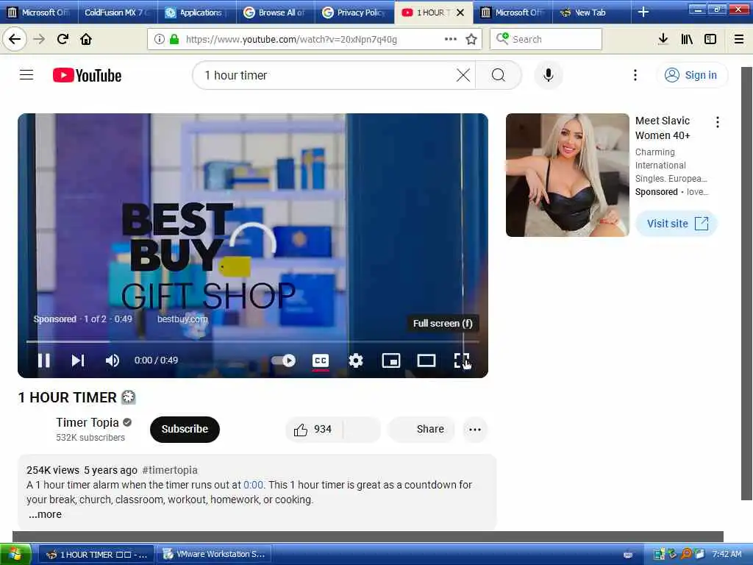Image resolution: width=753 pixels, height=565 pixels.
Task: Switch to Privacy Policy tab
Action: (354, 12)
